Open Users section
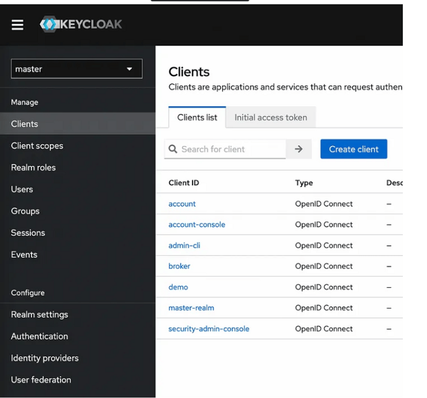The image size is (427, 398). click(x=78, y=189)
